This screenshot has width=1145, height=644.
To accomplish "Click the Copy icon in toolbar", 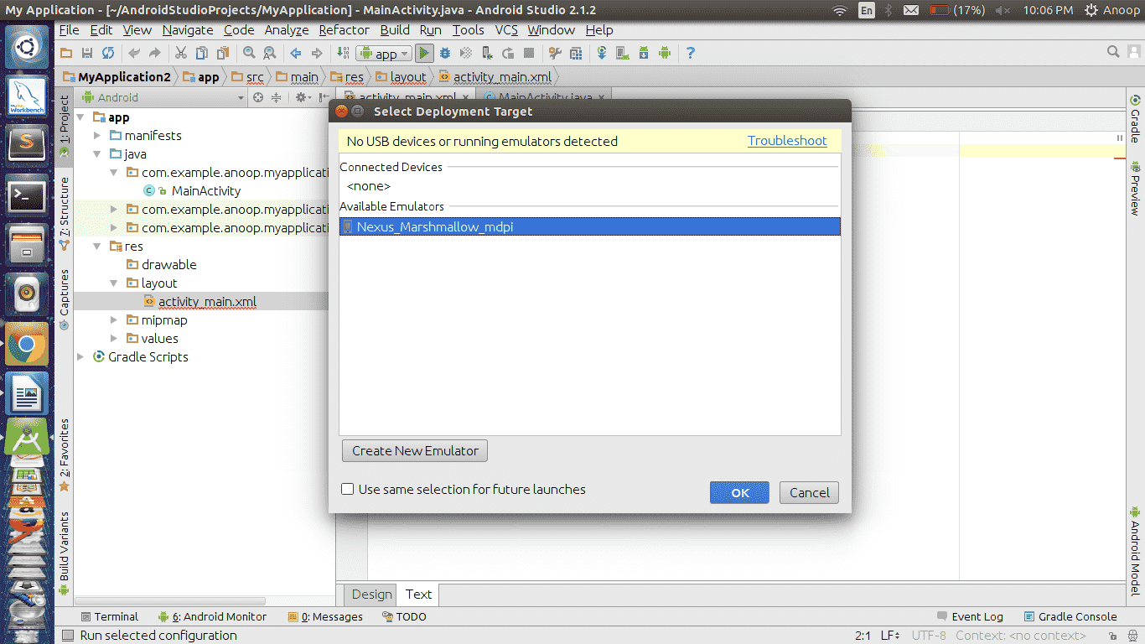I will pos(201,53).
